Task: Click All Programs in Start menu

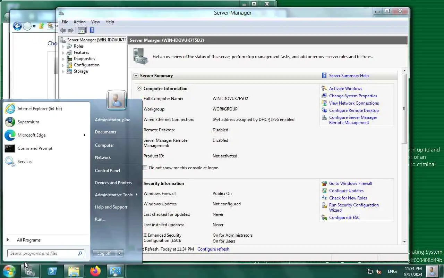Action: 29,240
